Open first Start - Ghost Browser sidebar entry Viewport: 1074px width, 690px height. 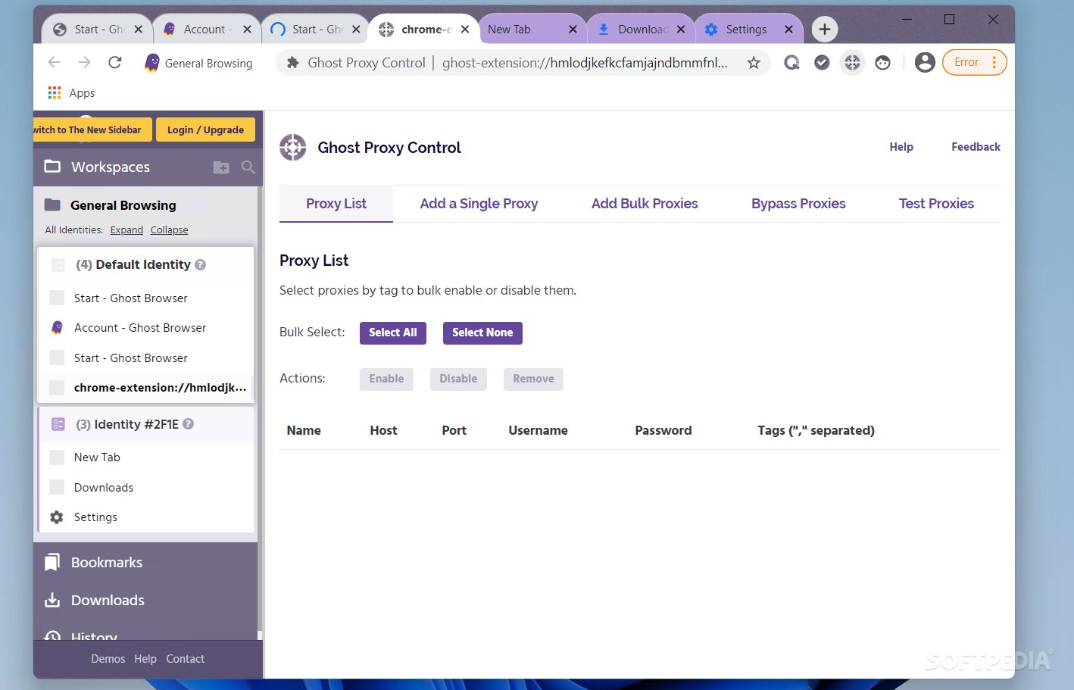[146, 298]
